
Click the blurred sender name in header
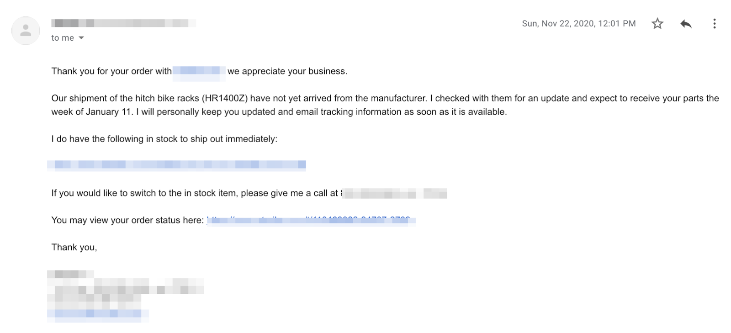pos(123,23)
